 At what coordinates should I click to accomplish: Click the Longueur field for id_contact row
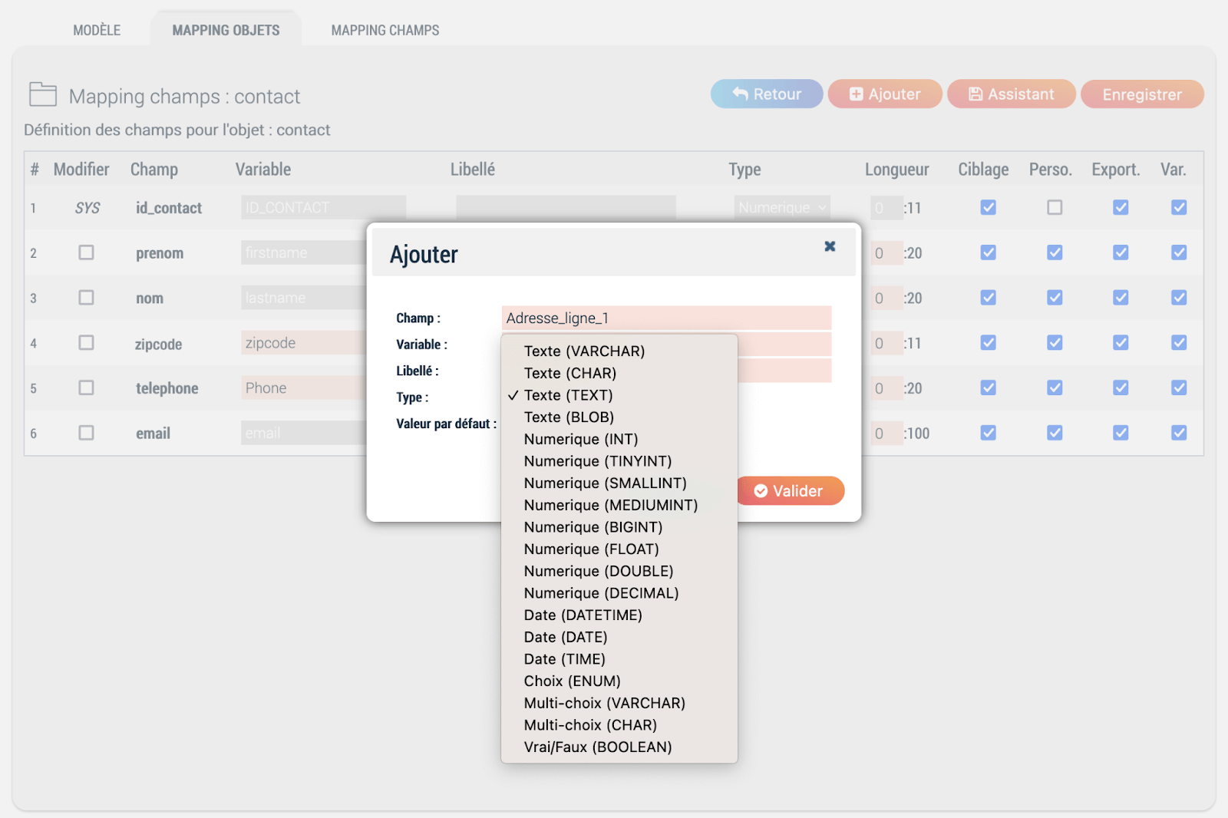click(886, 207)
